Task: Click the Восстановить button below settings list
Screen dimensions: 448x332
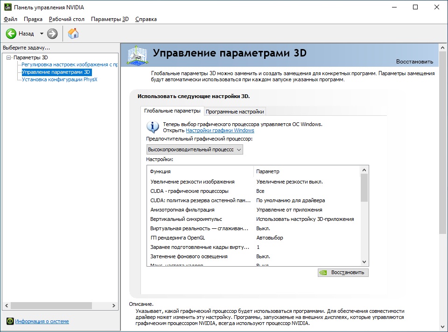Action: [x=343, y=273]
